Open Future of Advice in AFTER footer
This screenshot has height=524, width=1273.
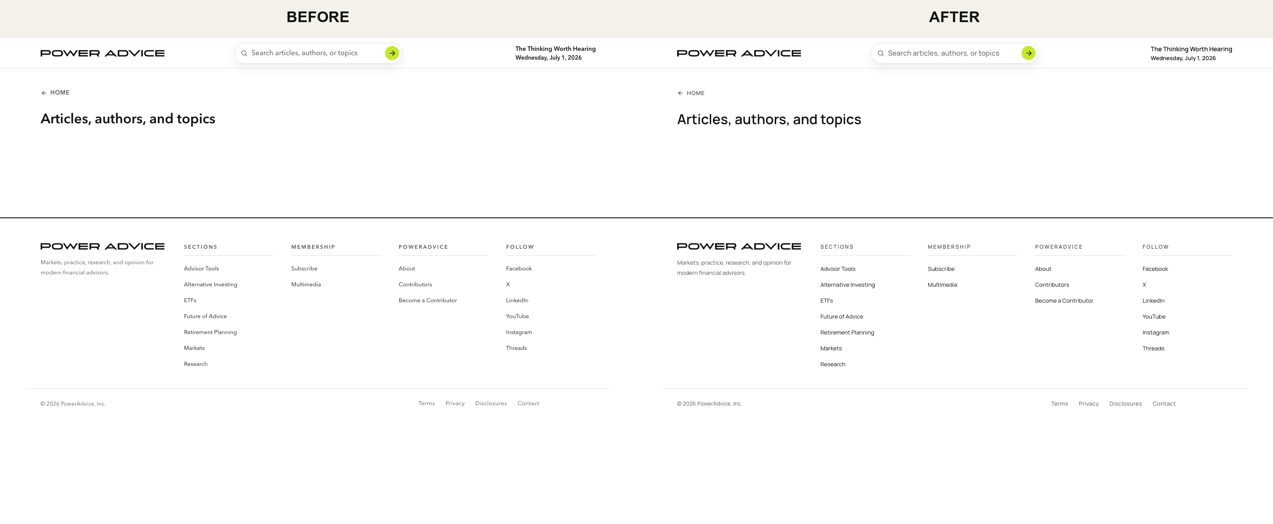pyautogui.click(x=842, y=317)
